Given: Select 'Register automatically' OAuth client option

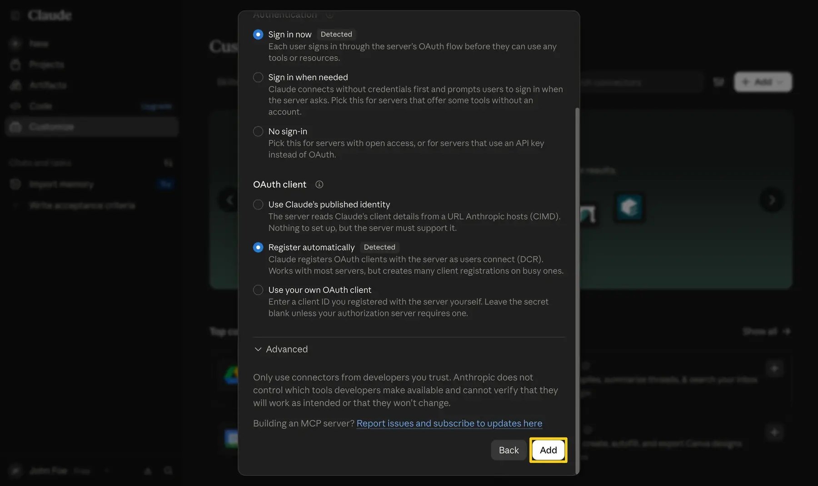Looking at the screenshot, I should [x=258, y=247].
